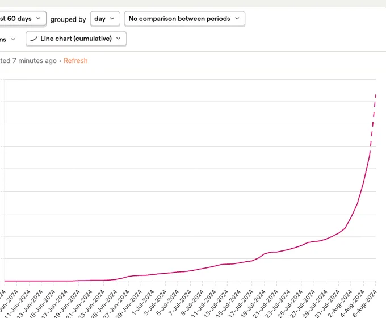Open the 'Line chart (cumulative)' dropdown
This screenshot has height=318, width=386.
click(76, 39)
